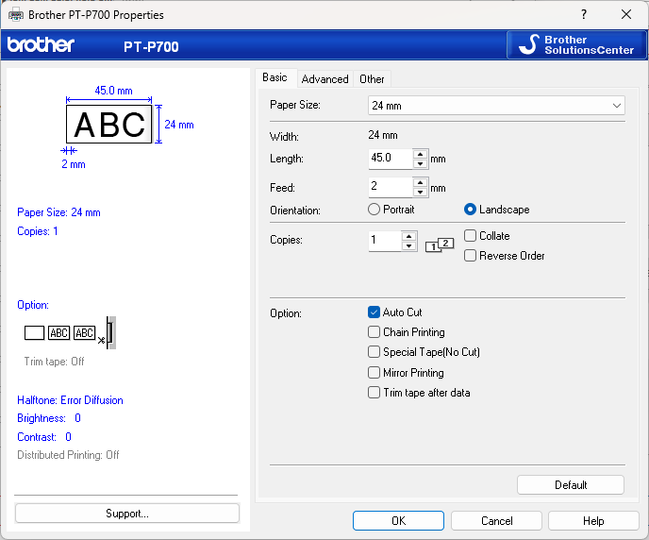Switch to the Basic tab
This screenshot has height=540, width=649.
(x=275, y=77)
